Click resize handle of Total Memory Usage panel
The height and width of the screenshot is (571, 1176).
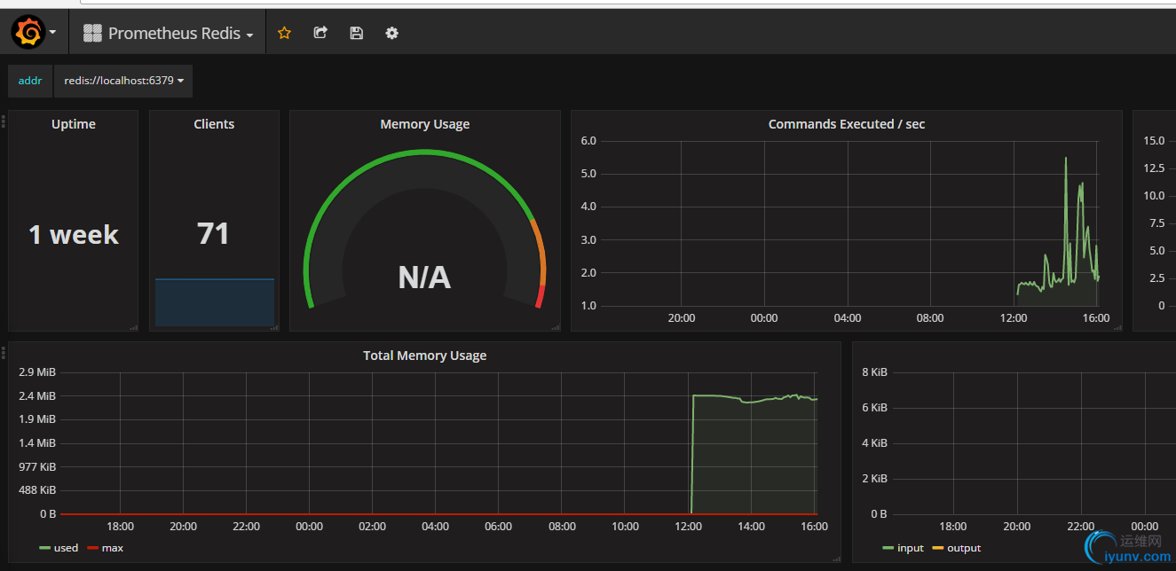(836, 559)
